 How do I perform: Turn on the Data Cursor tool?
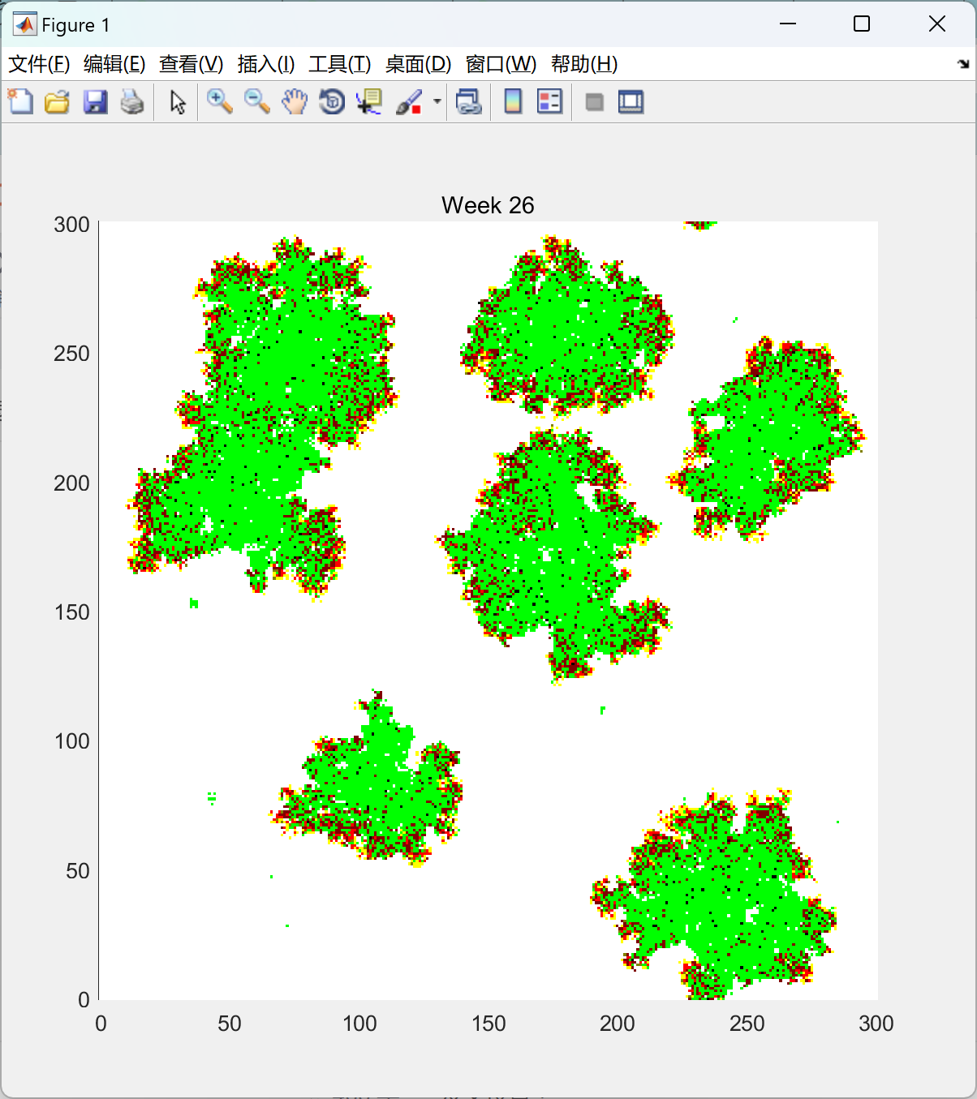coord(369,101)
